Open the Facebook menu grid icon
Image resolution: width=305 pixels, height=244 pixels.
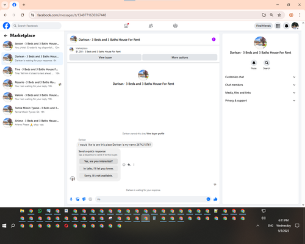278,26
